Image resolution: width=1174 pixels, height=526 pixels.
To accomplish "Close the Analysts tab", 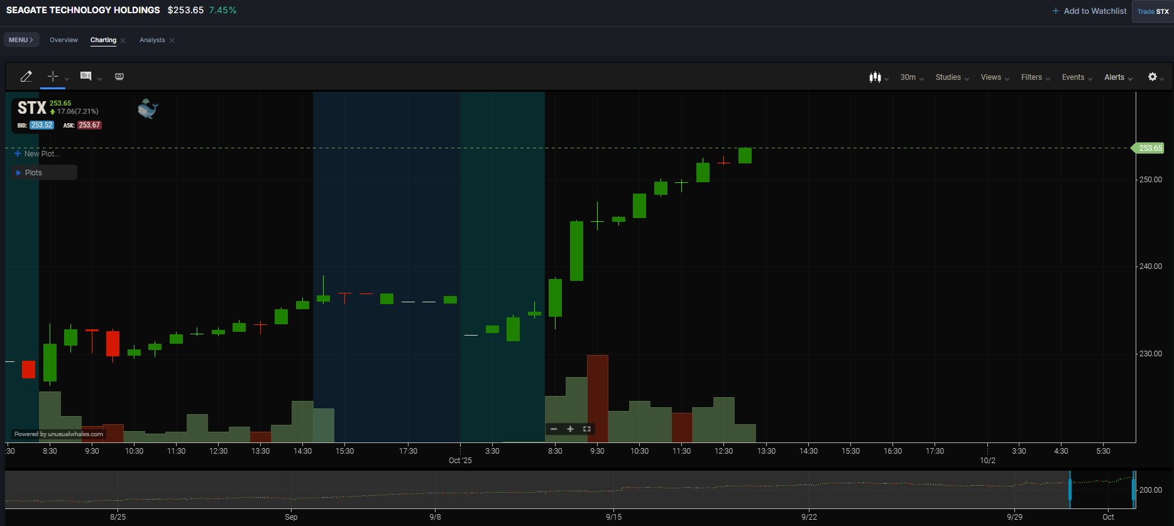I will 172,40.
